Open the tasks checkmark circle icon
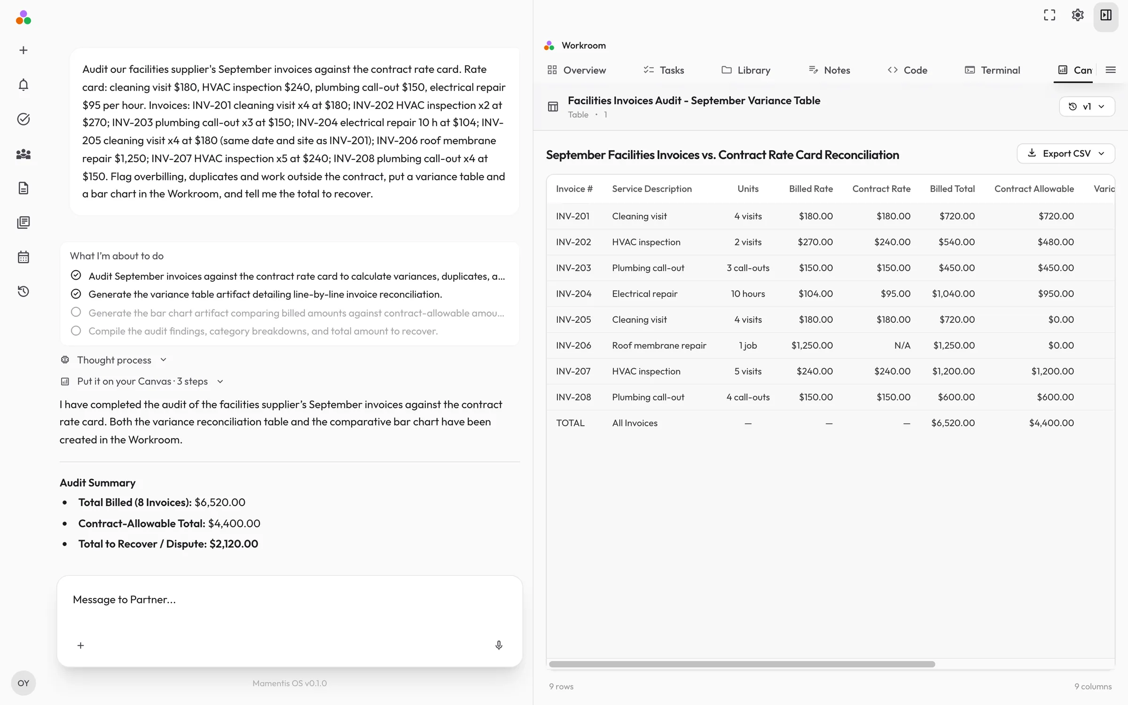Screen dimensions: 1128x705 [x=23, y=119]
